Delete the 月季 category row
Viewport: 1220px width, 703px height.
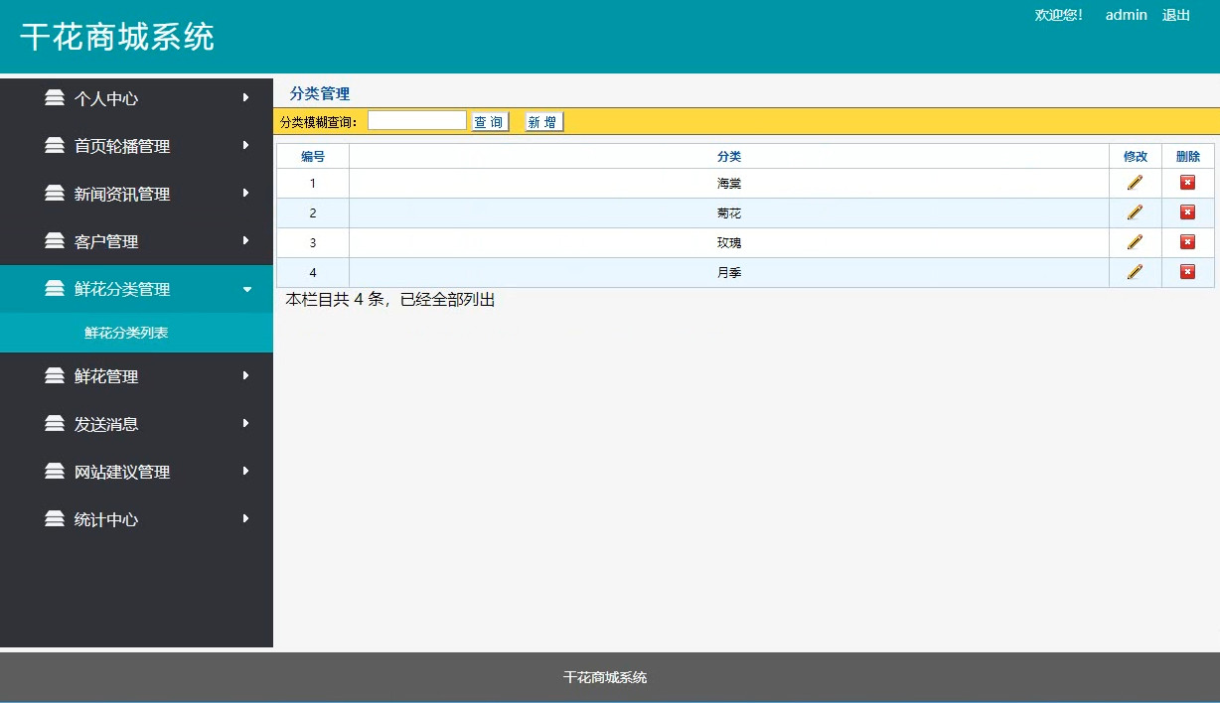pyautogui.click(x=1187, y=272)
